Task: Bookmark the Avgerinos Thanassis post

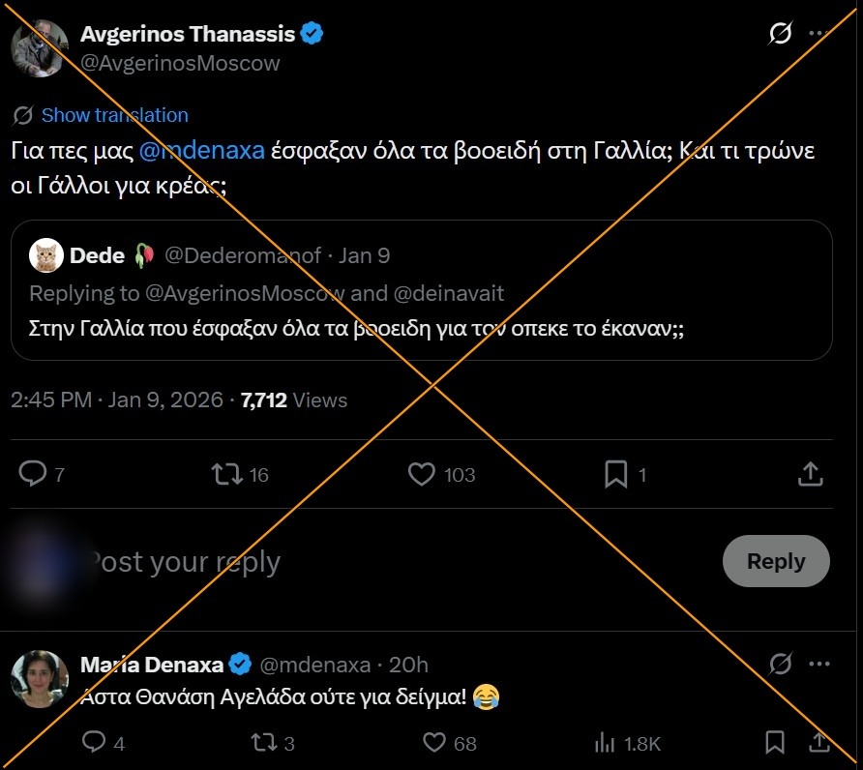Action: [x=615, y=473]
